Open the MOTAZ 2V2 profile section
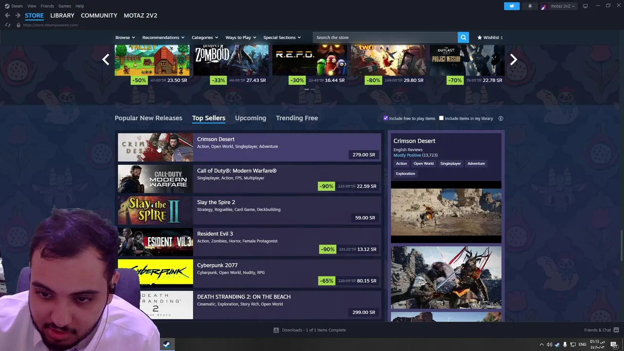 point(140,16)
